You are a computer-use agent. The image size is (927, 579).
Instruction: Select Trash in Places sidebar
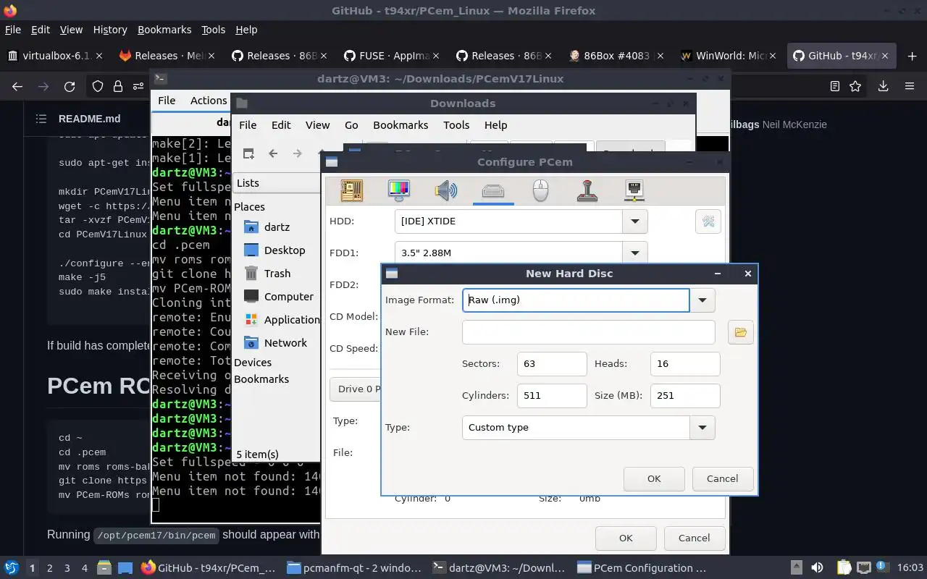[276, 274]
